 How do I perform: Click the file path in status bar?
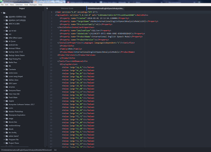coord(26,150)
